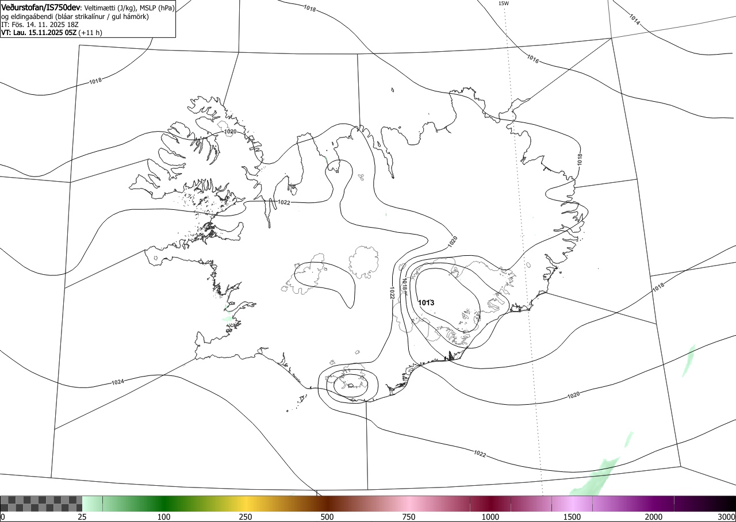Click the colorbar "2000" tick label

tap(654, 517)
